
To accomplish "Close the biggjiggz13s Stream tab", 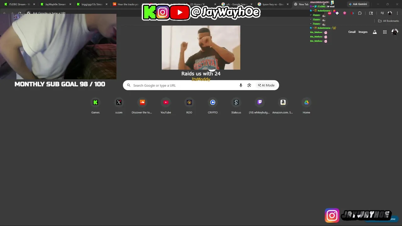I will tap(107, 4).
